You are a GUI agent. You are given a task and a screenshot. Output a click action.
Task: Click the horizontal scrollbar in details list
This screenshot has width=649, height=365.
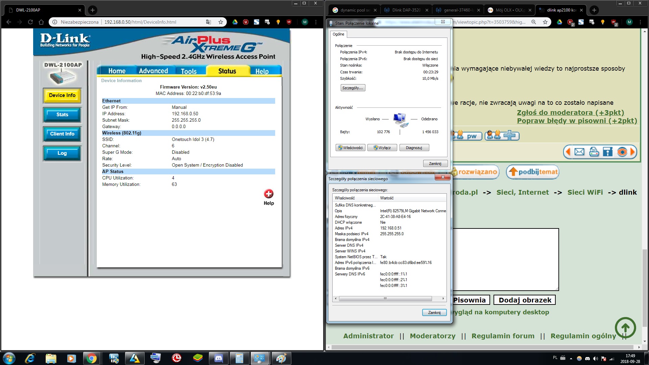385,299
